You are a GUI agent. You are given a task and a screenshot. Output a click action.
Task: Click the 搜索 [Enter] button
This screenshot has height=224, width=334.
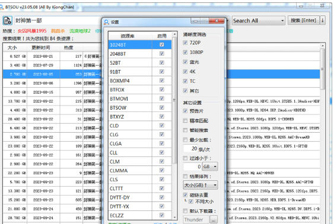(x=304, y=20)
